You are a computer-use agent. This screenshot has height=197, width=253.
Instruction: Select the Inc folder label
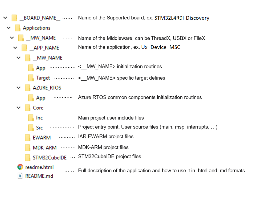[x=39, y=118]
